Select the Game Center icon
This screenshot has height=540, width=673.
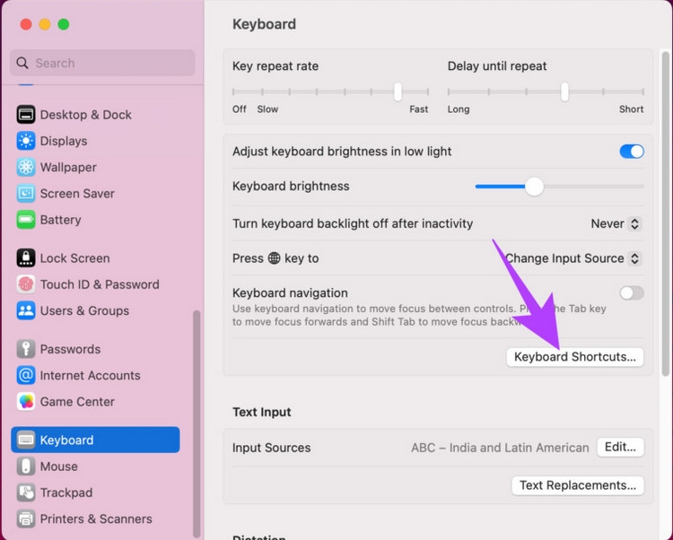pos(25,402)
